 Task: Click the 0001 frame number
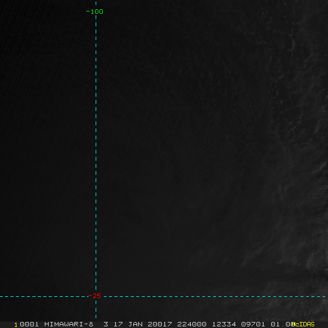point(29,324)
